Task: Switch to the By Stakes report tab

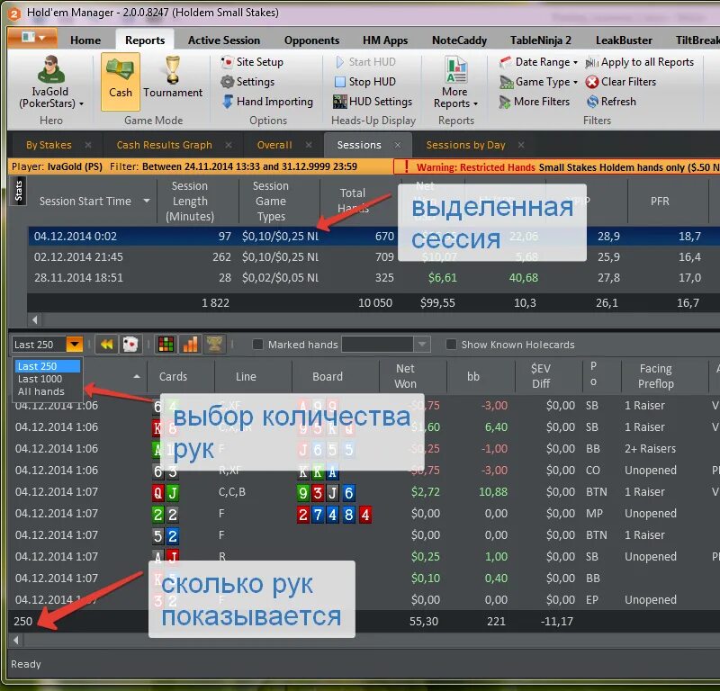Action: (x=49, y=145)
